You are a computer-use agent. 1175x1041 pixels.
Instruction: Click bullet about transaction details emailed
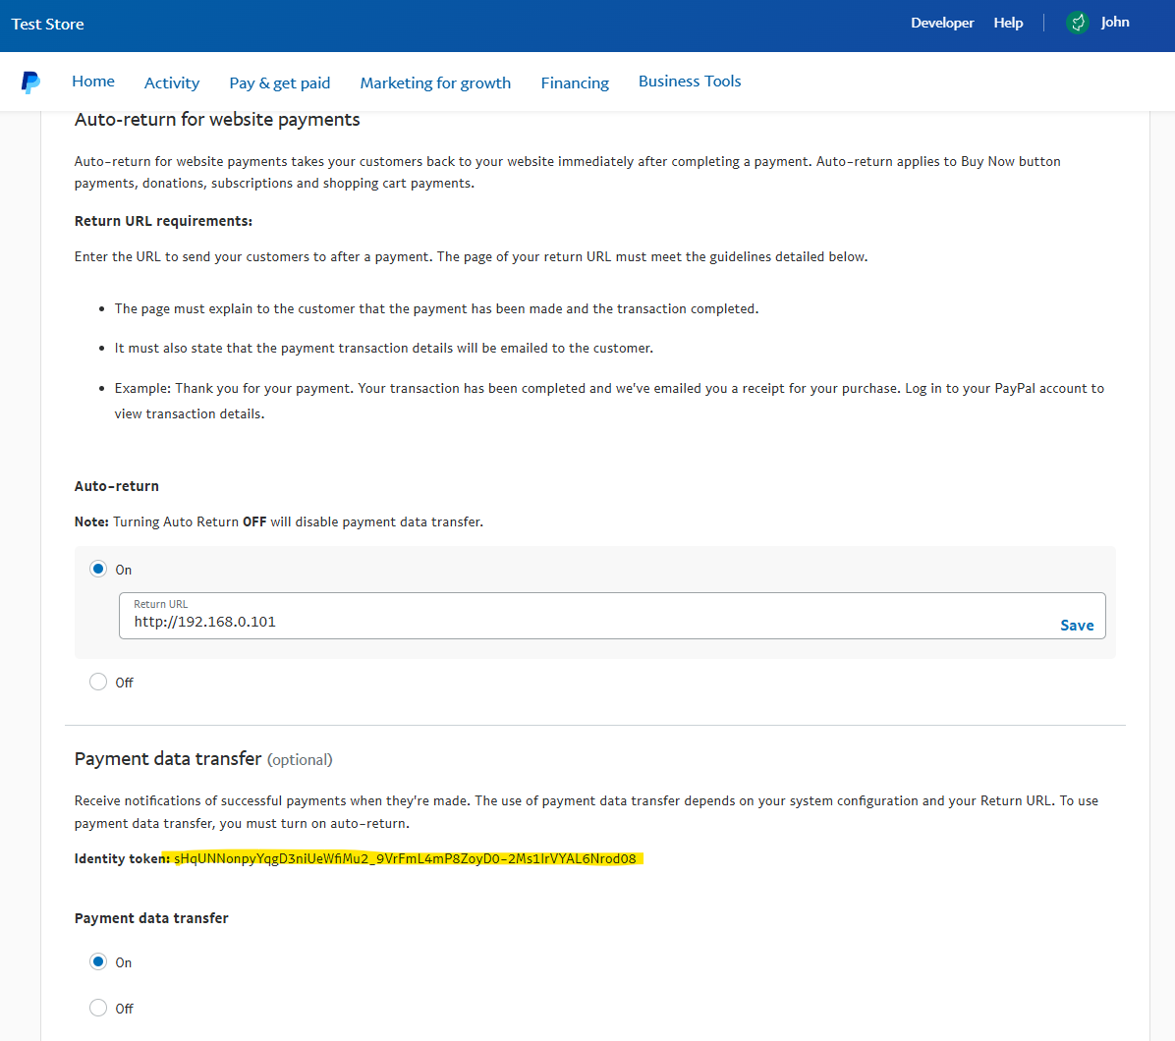tap(384, 349)
